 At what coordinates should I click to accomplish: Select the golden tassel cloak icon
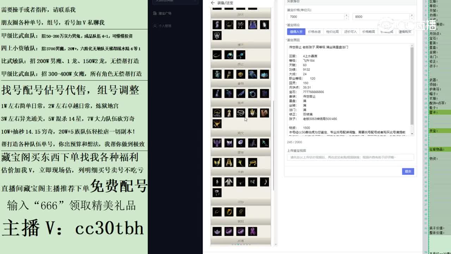pos(229,162)
